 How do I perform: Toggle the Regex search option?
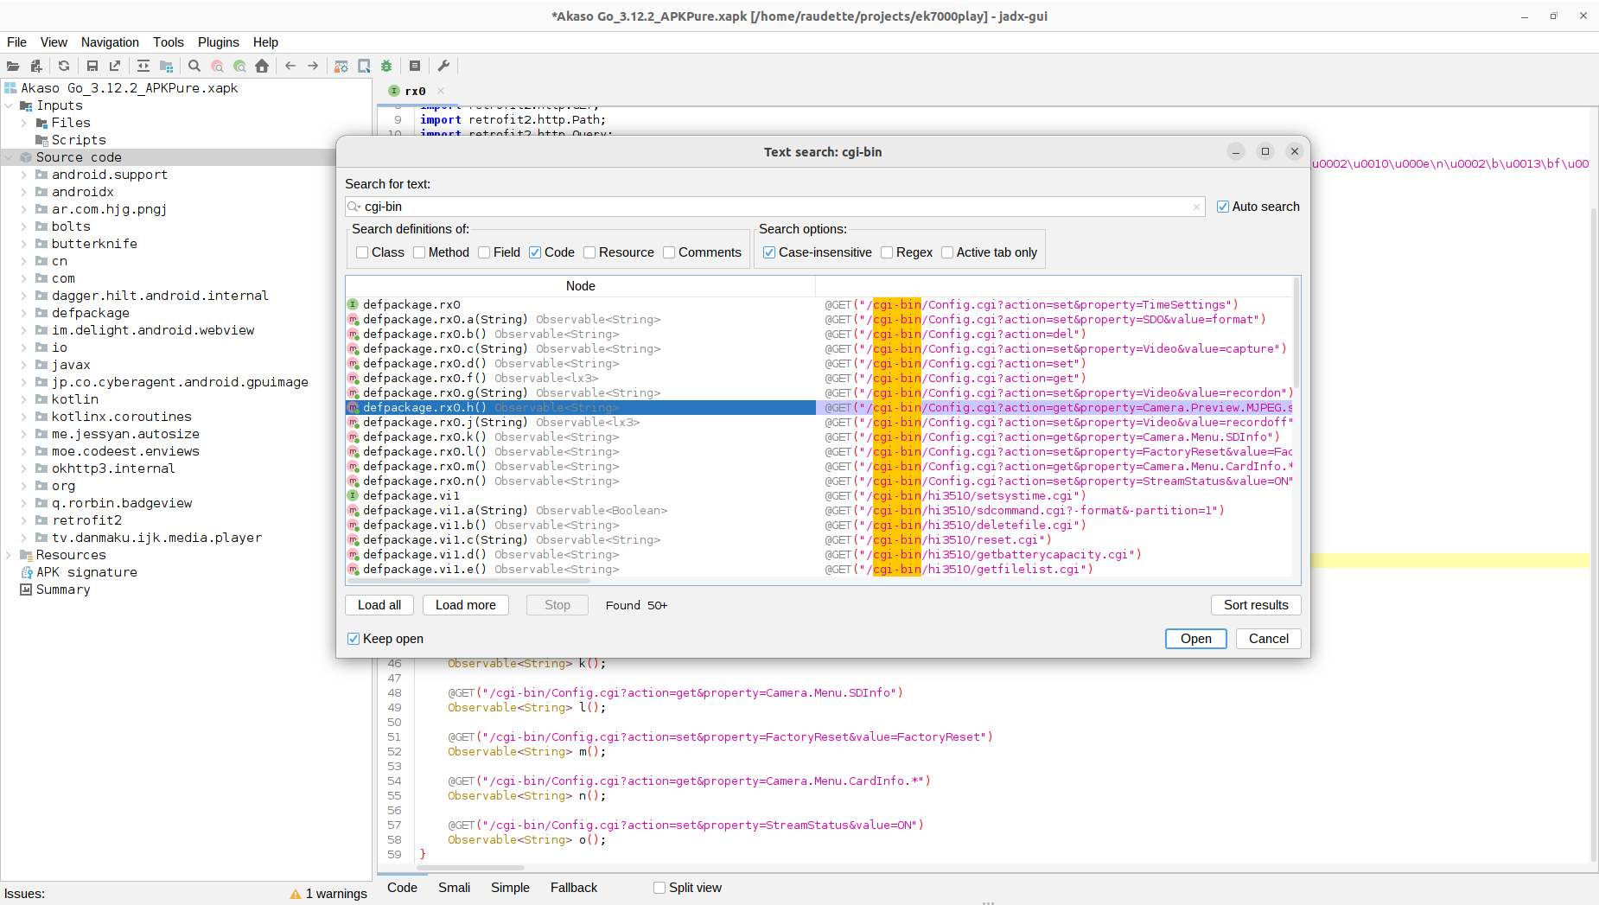point(887,252)
